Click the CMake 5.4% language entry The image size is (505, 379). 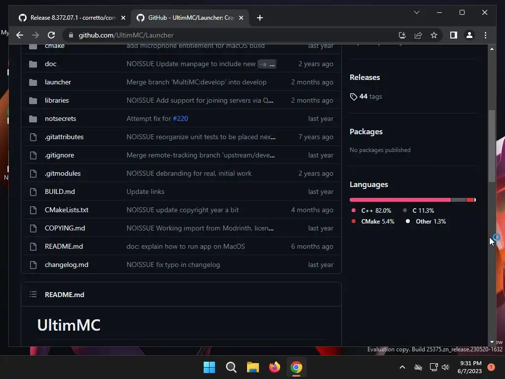click(x=373, y=222)
